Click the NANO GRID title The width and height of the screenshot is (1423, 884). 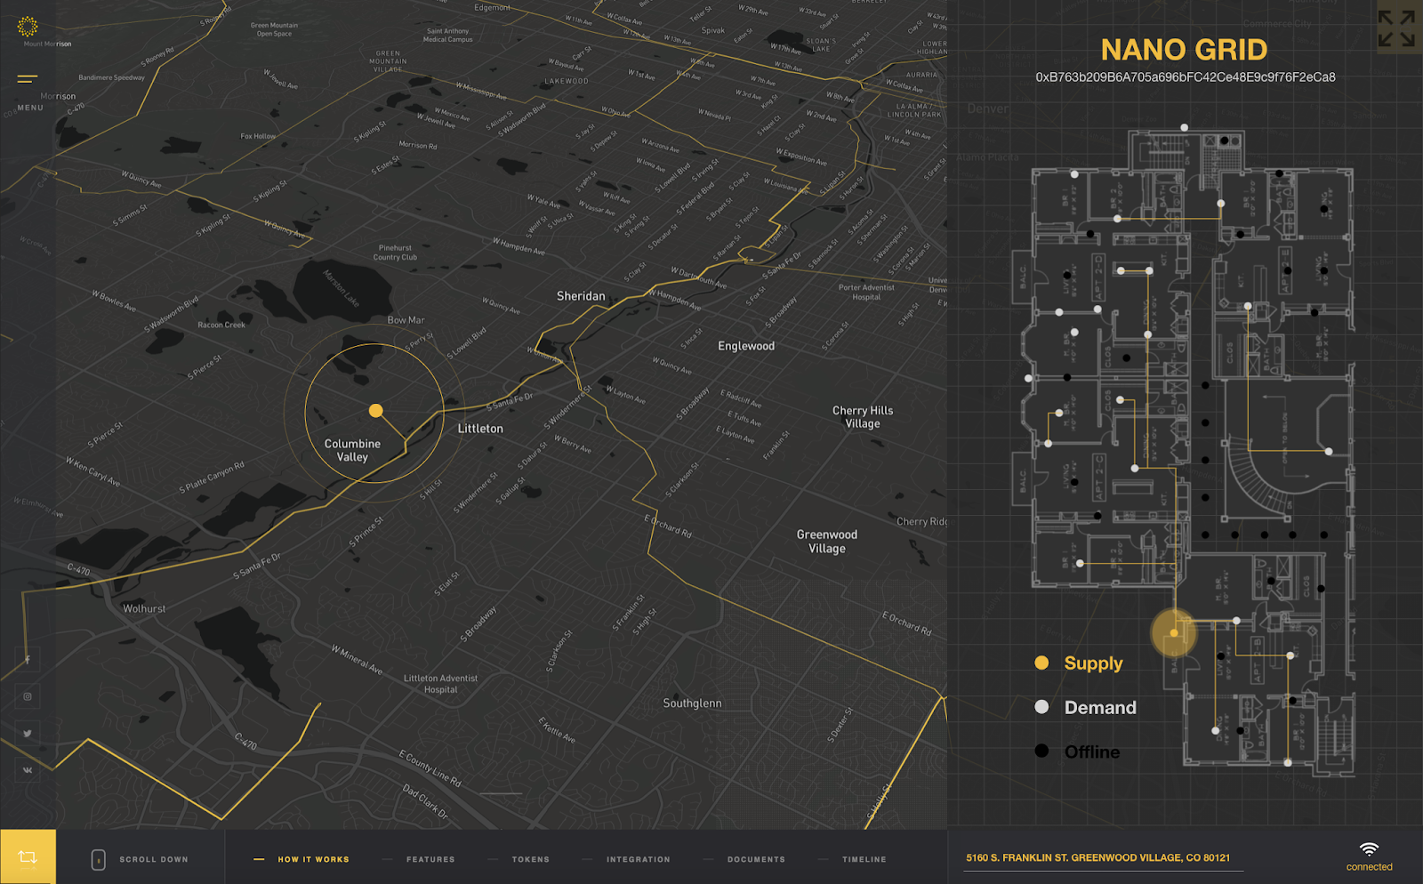point(1184,50)
